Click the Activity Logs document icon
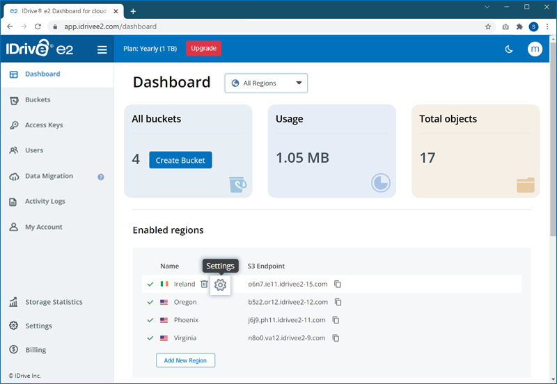This screenshot has width=557, height=384. click(x=13, y=202)
